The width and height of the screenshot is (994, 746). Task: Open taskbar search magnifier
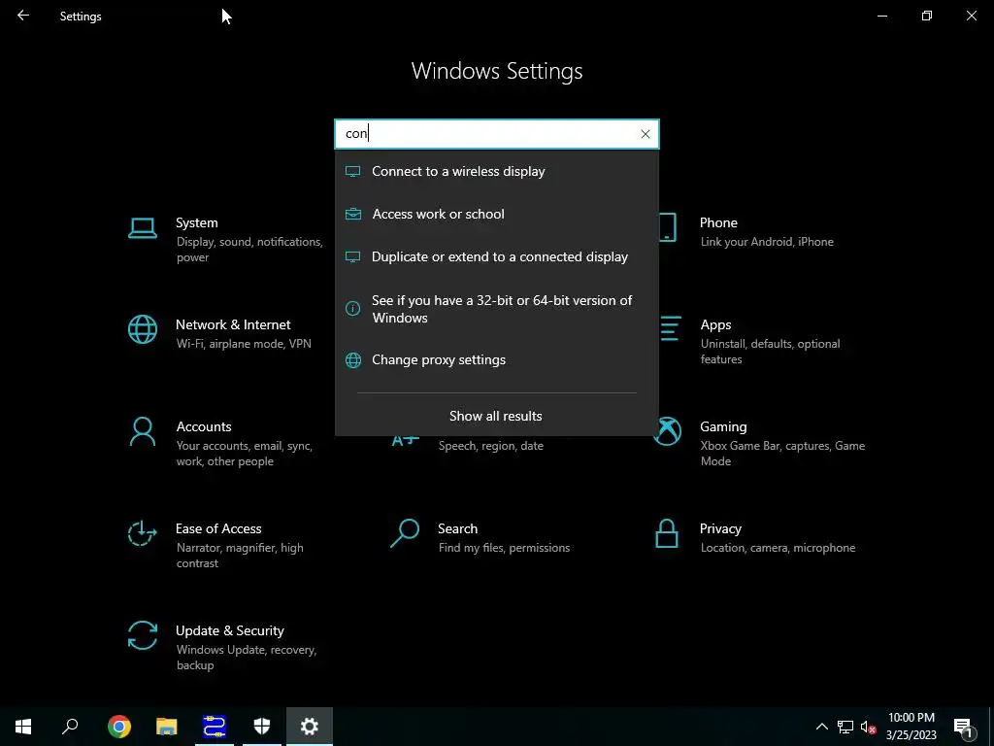click(x=70, y=727)
